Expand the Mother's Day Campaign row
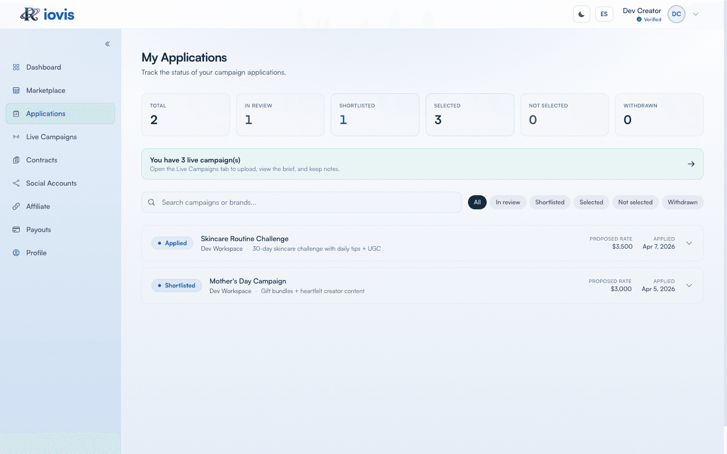Screen dimensions: 727x454 coord(689,286)
